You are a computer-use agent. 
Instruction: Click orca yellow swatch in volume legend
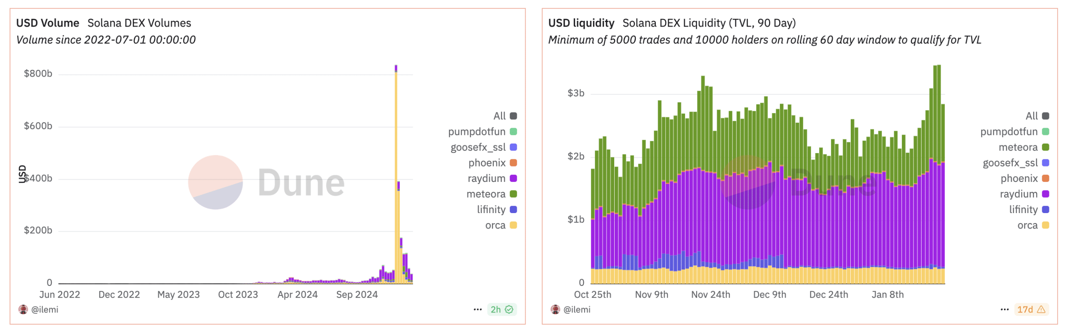click(513, 225)
